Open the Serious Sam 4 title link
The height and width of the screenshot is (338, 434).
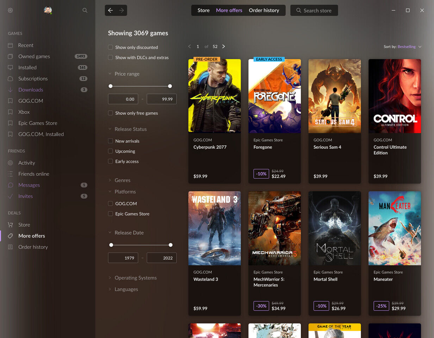tap(327, 147)
